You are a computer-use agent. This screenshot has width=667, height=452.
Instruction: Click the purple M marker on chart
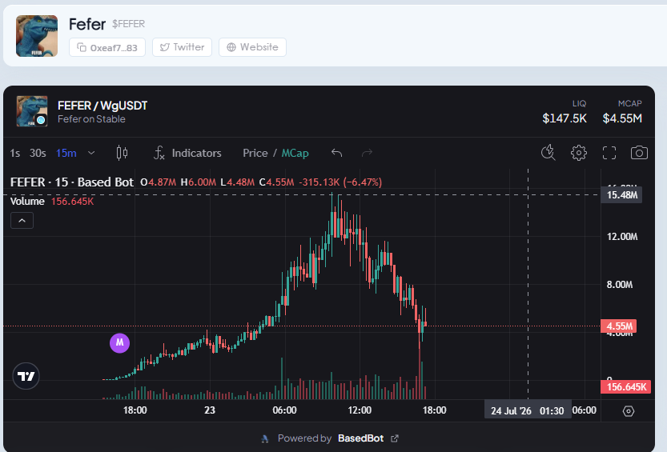pos(119,343)
